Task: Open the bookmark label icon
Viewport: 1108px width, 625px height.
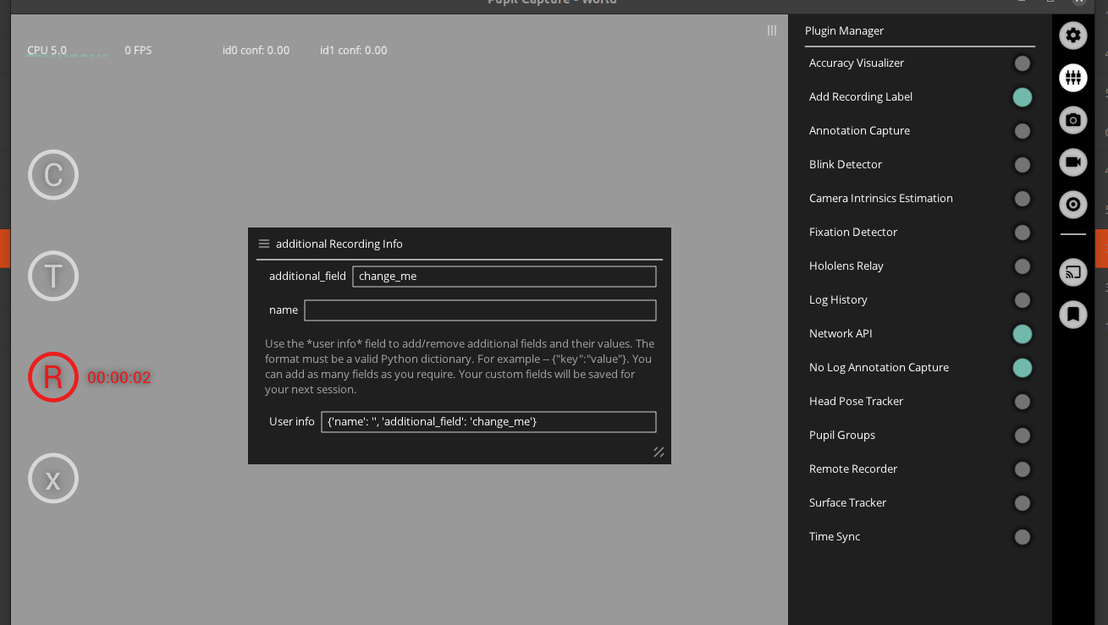Action: [x=1073, y=315]
